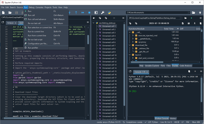This screenshot has height=124, width=204.
Task: Click the Maximize current pane icon
Action: 96,13
